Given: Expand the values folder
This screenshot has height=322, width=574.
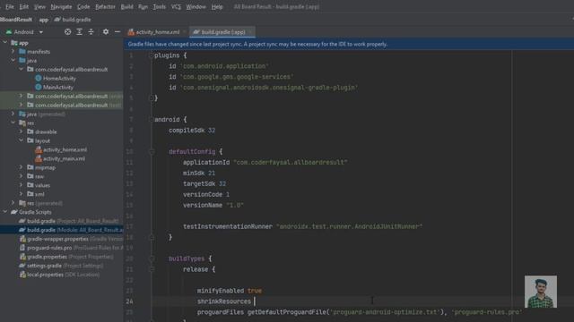Looking at the screenshot, I should click(22, 185).
